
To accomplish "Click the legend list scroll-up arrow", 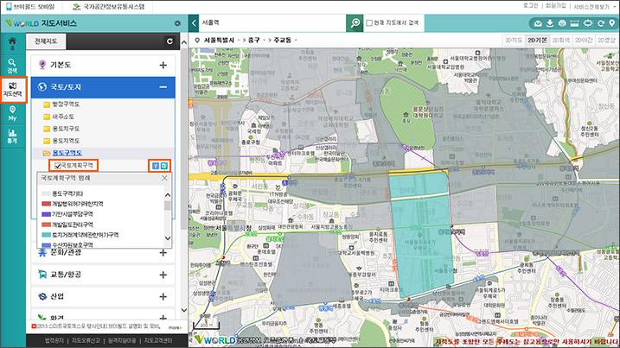I will (168, 195).
